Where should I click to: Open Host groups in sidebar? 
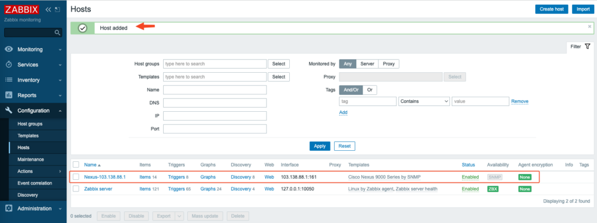coord(30,124)
